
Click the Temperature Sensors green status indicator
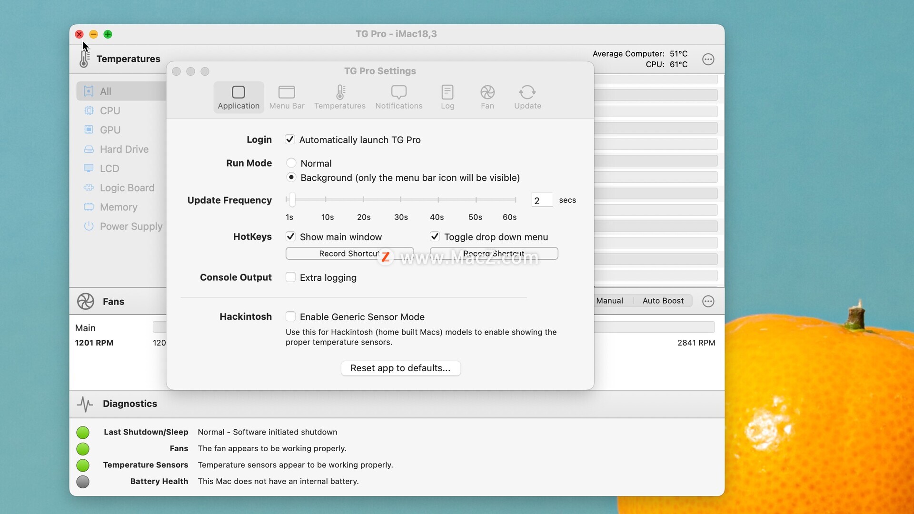(83, 465)
